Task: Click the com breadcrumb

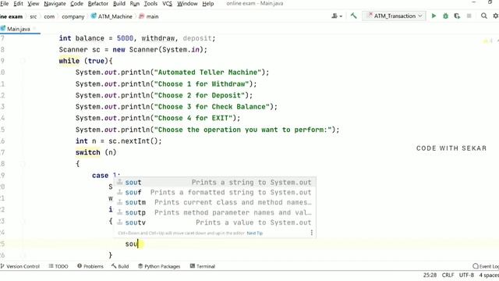Action: [x=49, y=16]
